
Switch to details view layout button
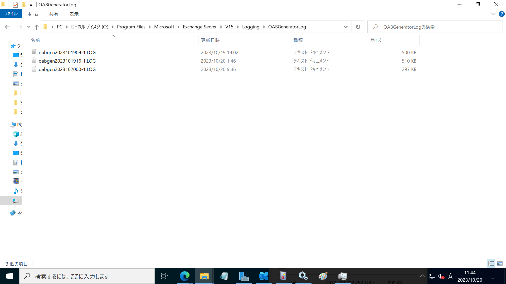[491, 263]
